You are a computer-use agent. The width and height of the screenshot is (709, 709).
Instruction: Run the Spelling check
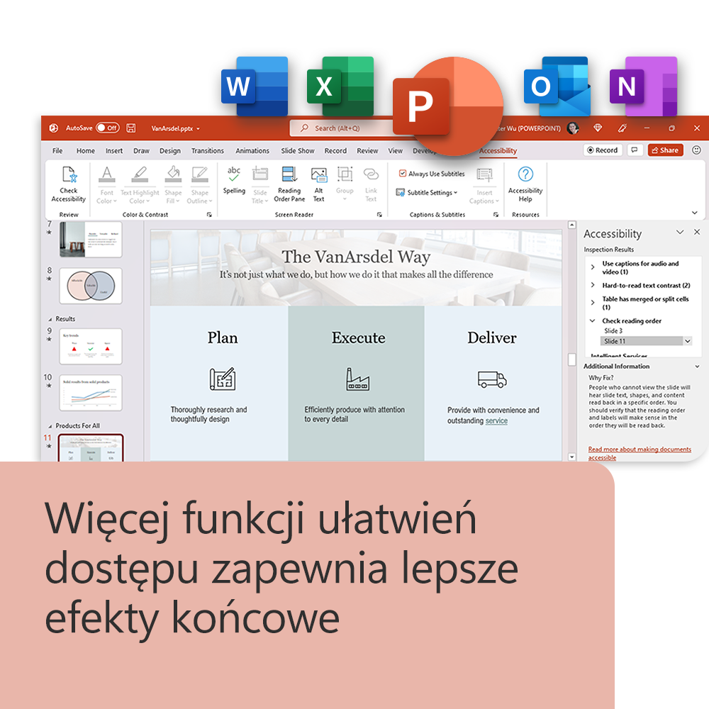[234, 181]
